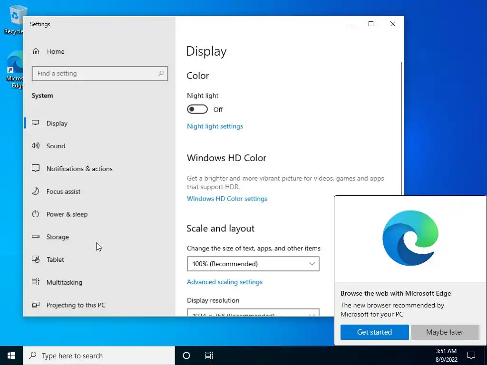Image resolution: width=487 pixels, height=365 pixels.
Task: Click the Display monitor icon in sidebar
Action: [36, 123]
